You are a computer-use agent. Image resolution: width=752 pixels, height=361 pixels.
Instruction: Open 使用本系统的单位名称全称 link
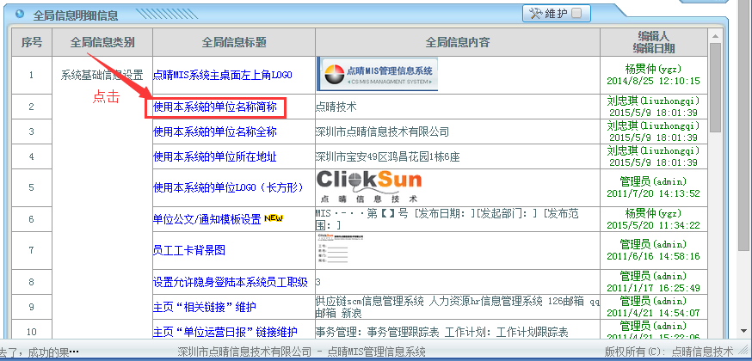coord(214,132)
